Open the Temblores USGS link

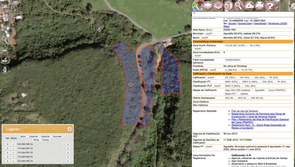pyautogui.click(x=277, y=24)
